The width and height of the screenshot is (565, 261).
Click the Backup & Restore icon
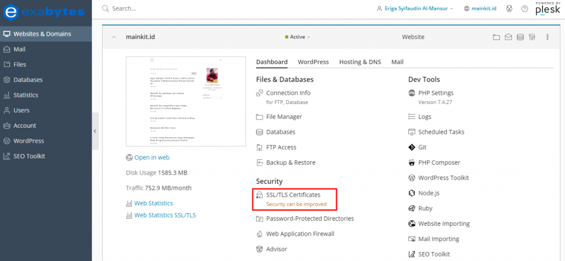[259, 162]
